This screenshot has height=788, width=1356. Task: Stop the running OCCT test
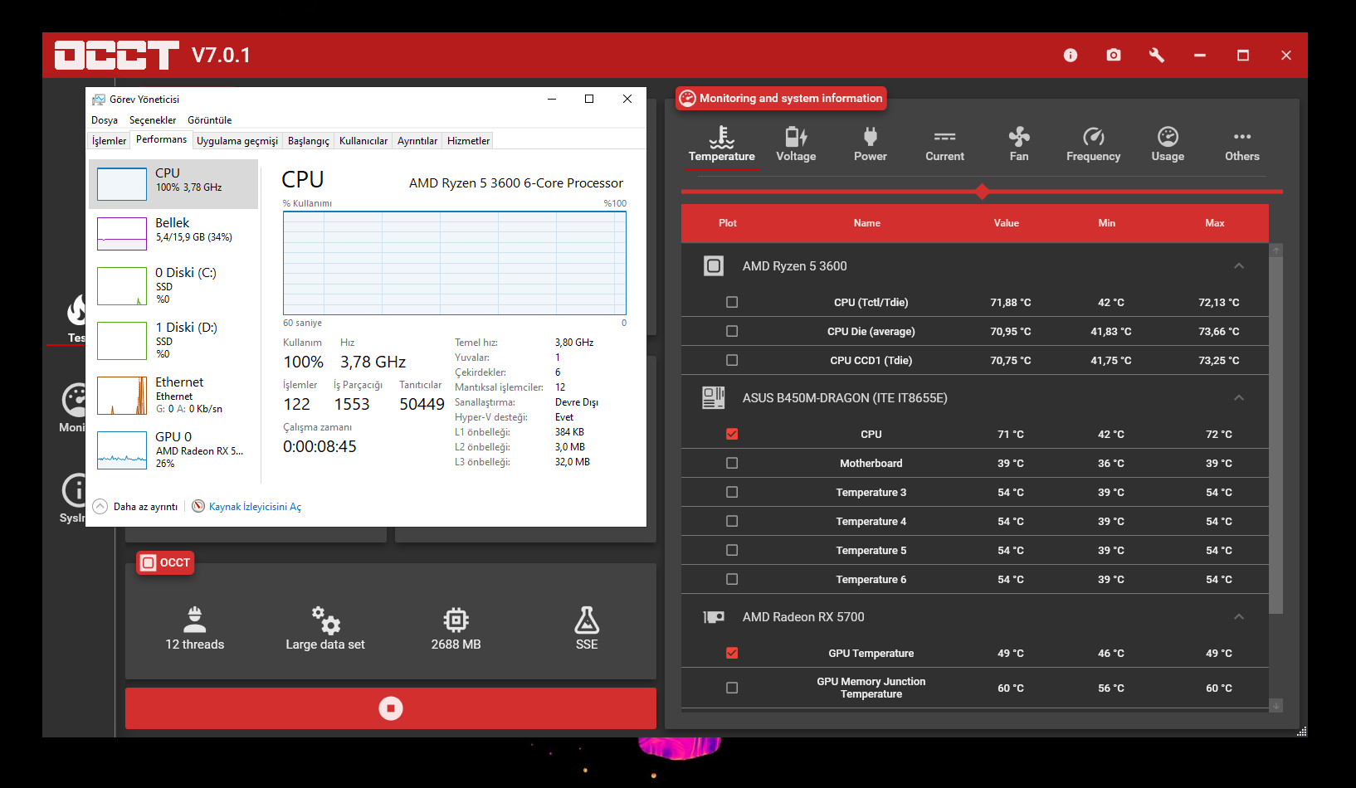(391, 708)
